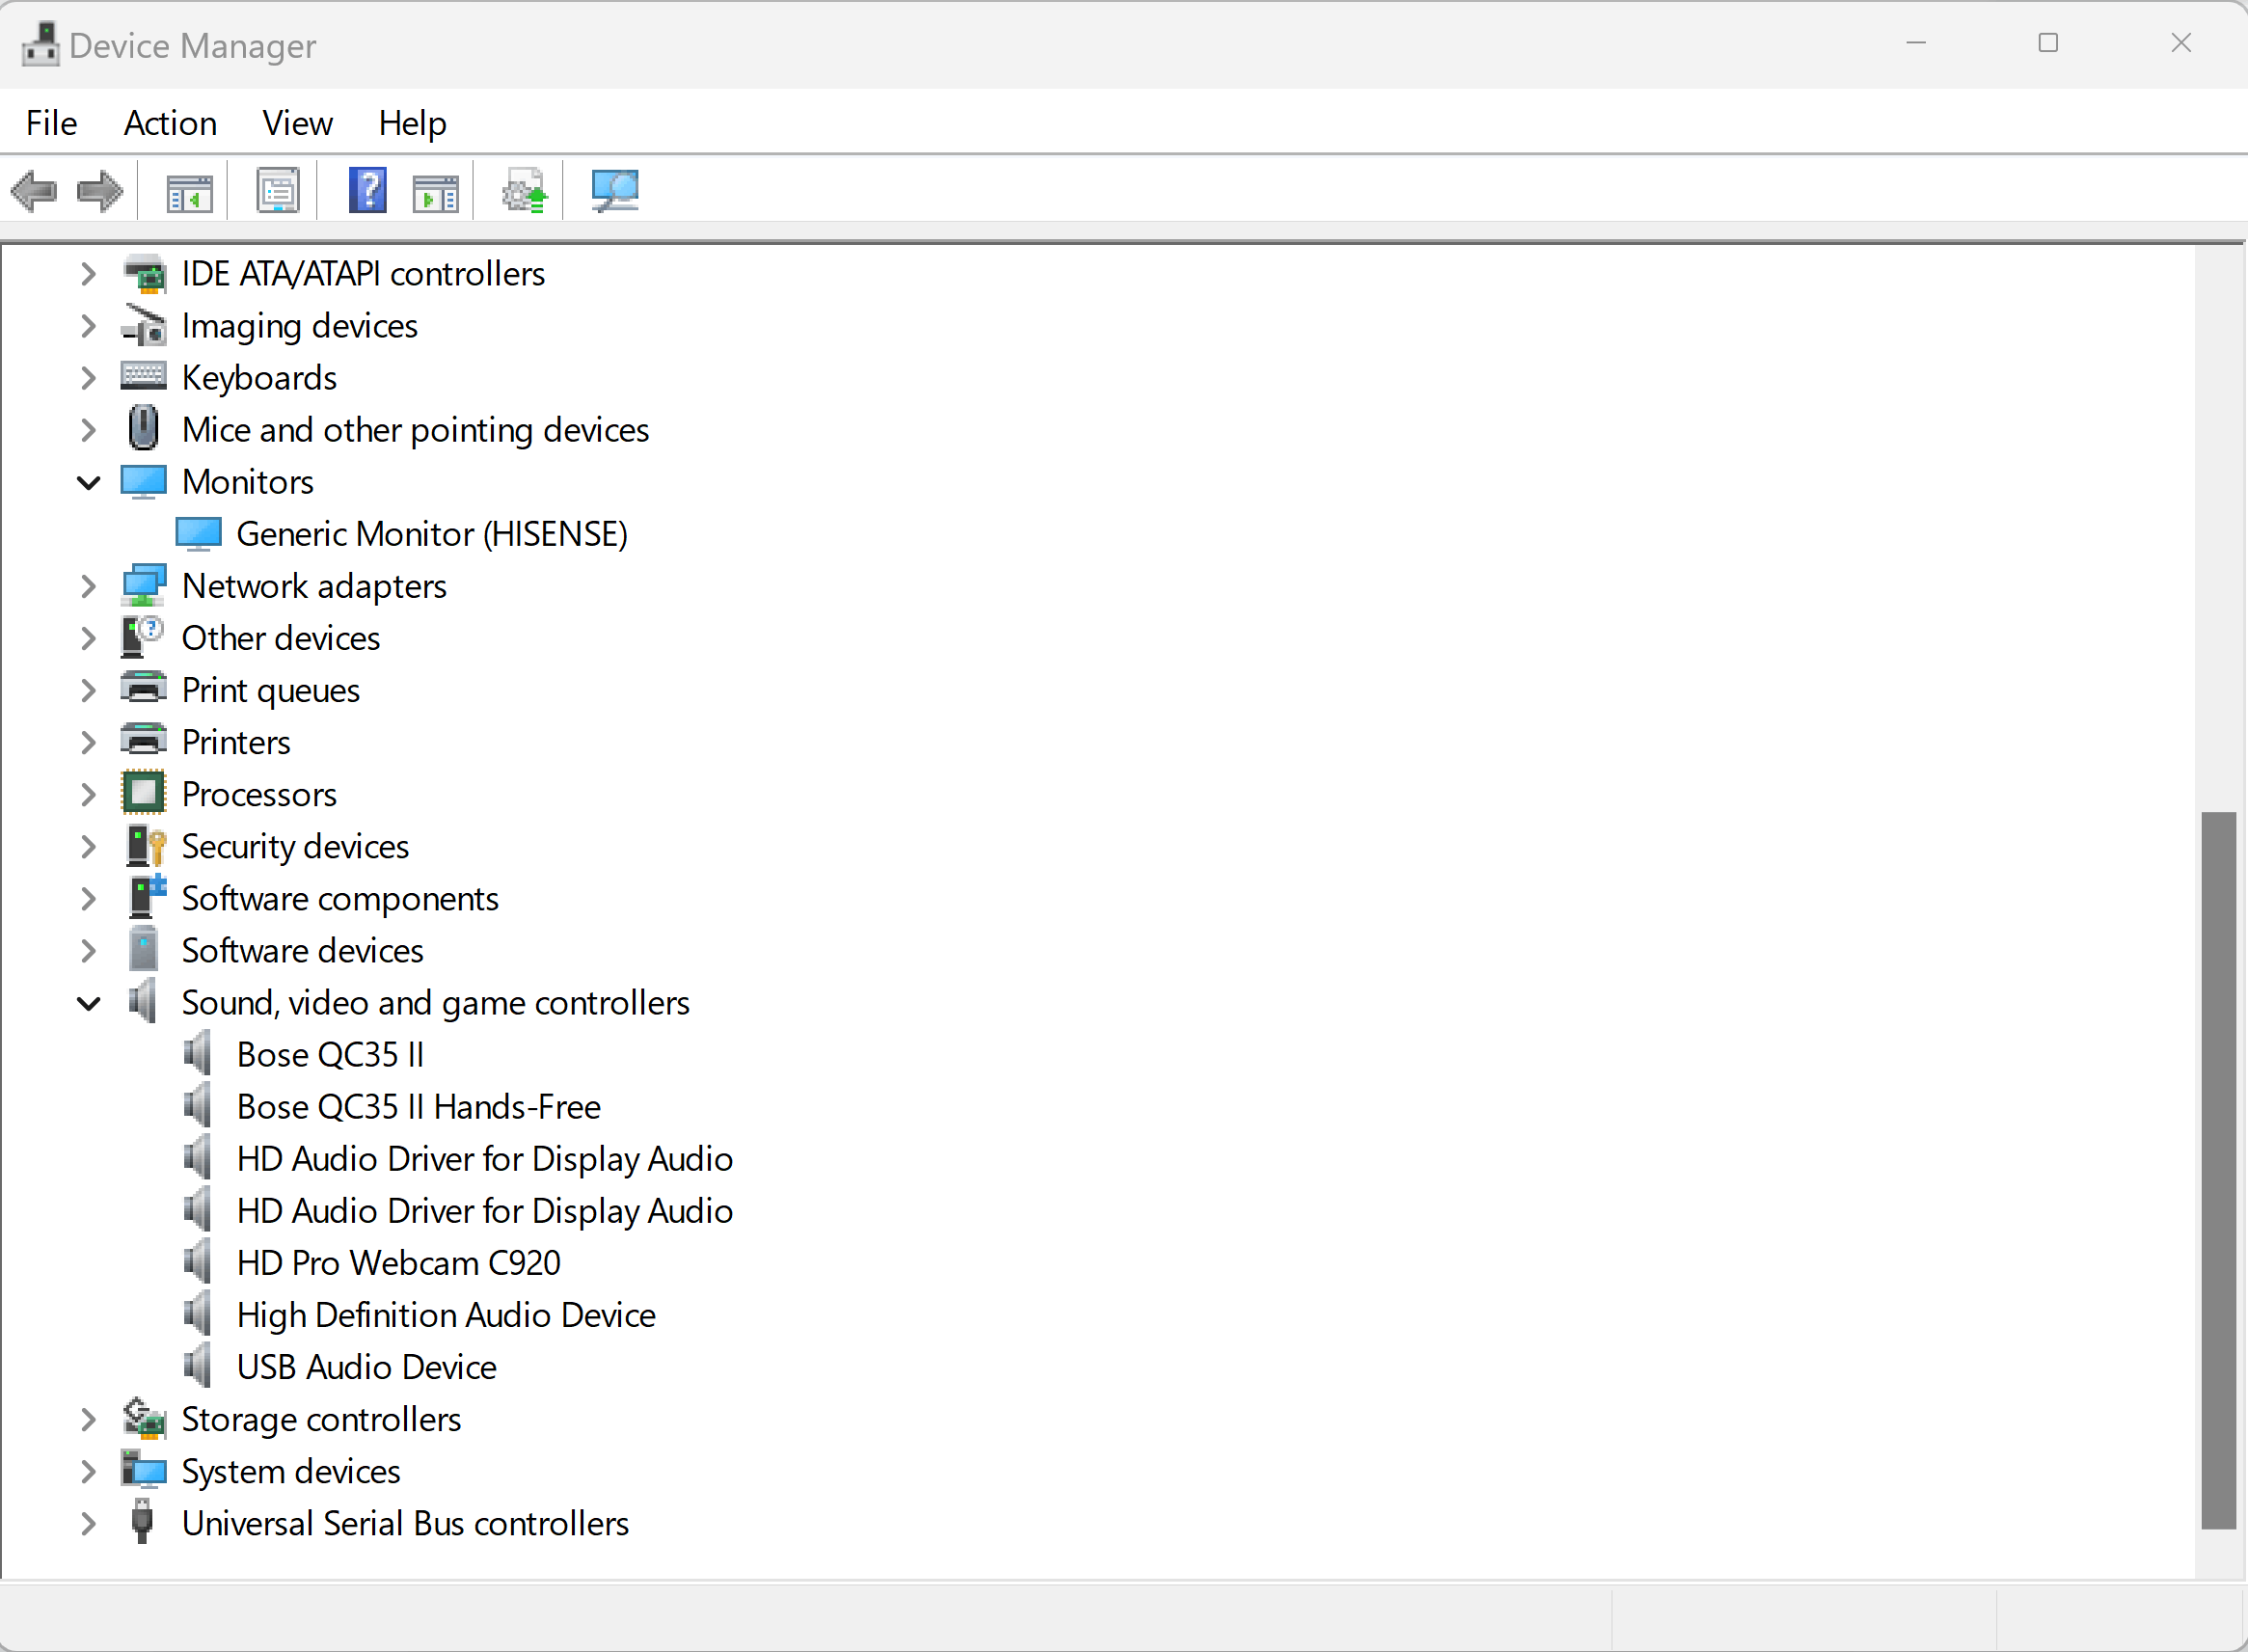Select the Bose QC35 II device
2248x1652 pixels.
(330, 1054)
